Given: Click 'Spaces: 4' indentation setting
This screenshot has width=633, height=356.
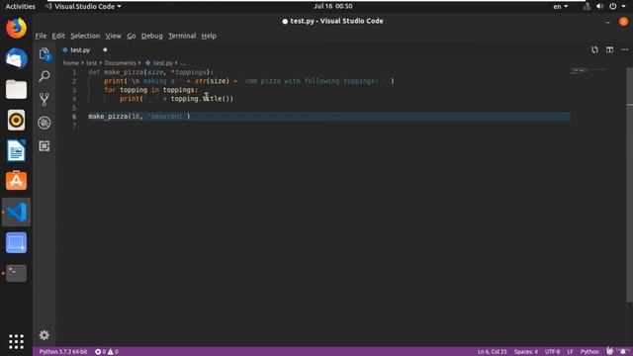Looking at the screenshot, I should (x=525, y=352).
